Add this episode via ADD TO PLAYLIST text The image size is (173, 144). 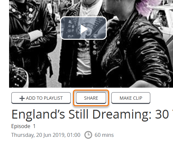click(x=44, y=98)
